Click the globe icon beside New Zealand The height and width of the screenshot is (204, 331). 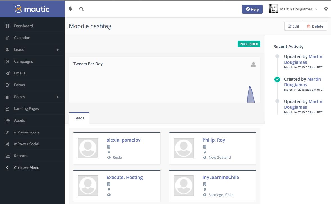(x=205, y=157)
